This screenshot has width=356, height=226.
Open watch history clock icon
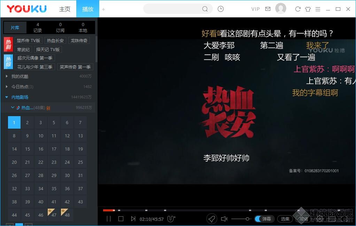point(220,9)
